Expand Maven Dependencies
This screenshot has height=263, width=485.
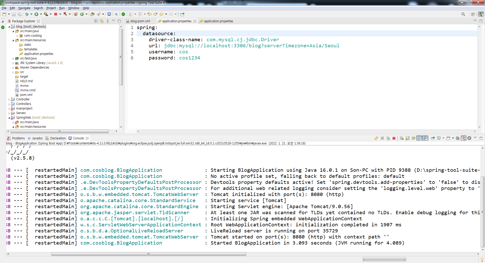[x=13, y=68]
